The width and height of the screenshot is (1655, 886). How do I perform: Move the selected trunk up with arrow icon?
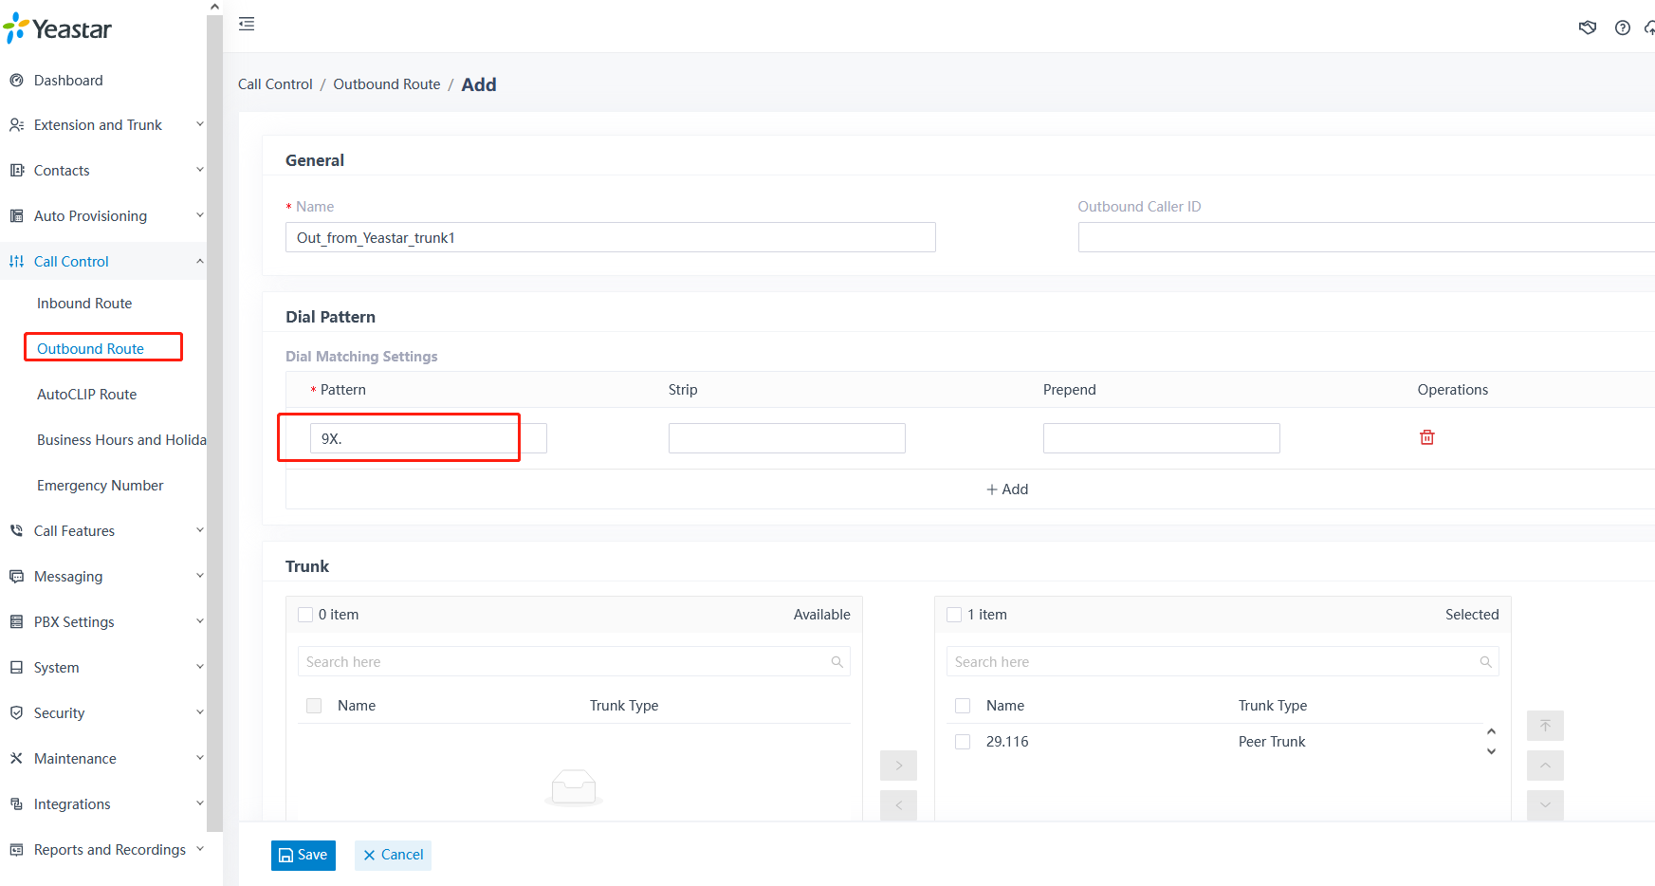1545,766
